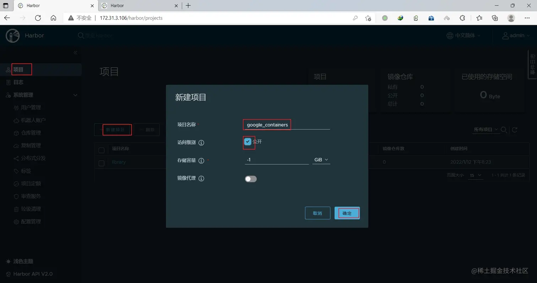The image size is (537, 283).
Task: Click 取消 to cancel the dialog
Action: click(318, 213)
